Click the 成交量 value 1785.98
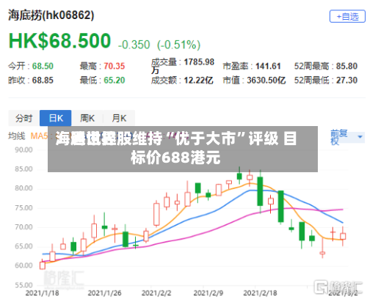The width and height of the screenshot is (367, 299). point(199,62)
